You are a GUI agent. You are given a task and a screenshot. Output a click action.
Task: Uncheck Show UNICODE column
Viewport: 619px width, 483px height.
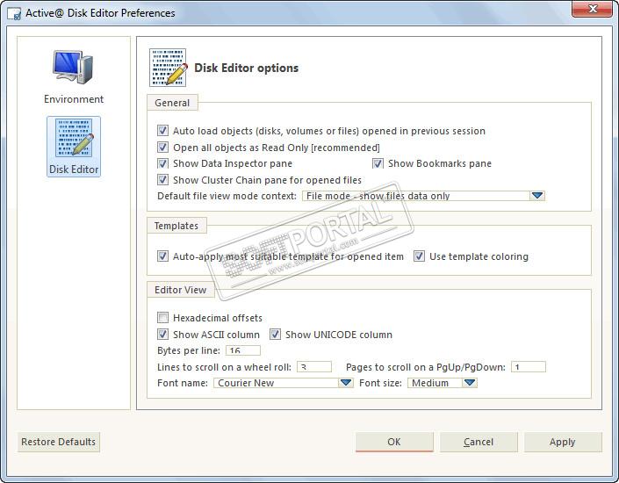point(275,335)
